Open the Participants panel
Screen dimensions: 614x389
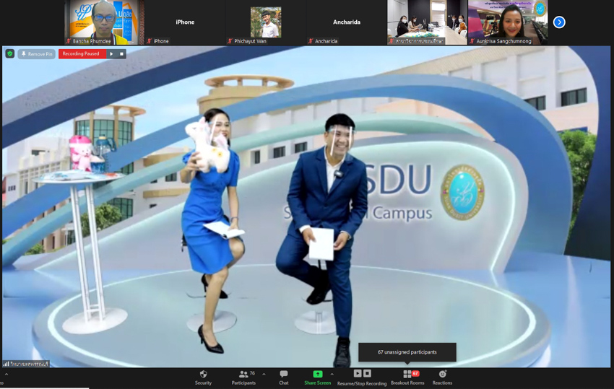243,377
